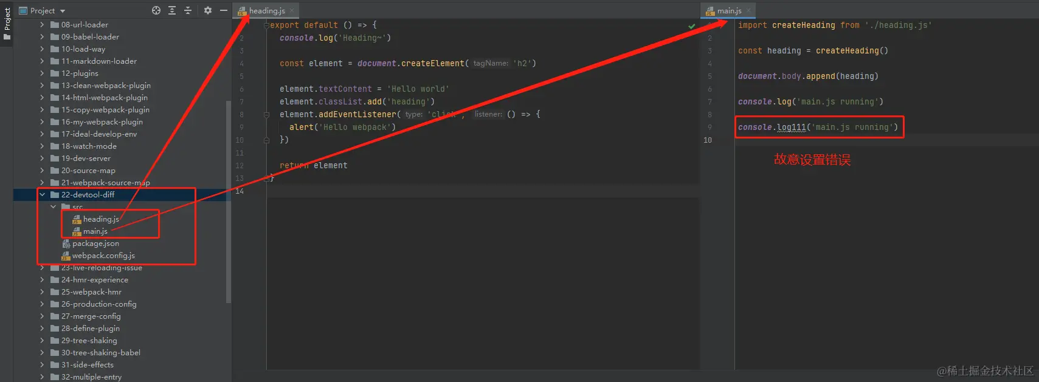Click "alert('Hello webpack')" line in heading.js
Image resolution: width=1039 pixels, height=382 pixels.
tap(342, 128)
